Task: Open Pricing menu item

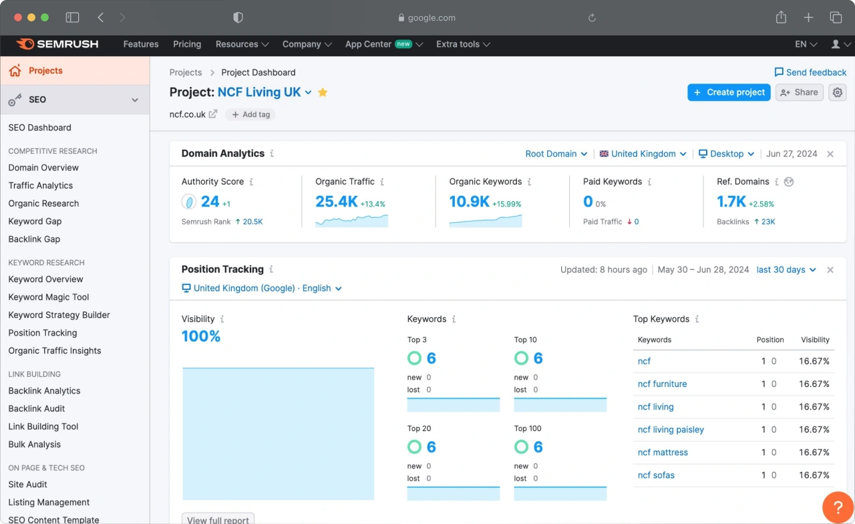Action: (187, 44)
